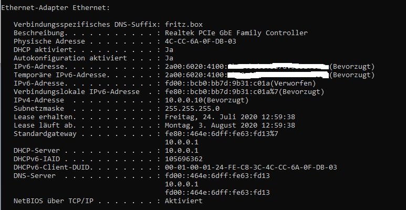Click the DHCPv6-IAID value 105696362
Image resolution: width=406 pixels, height=210 pixels.
(184, 159)
